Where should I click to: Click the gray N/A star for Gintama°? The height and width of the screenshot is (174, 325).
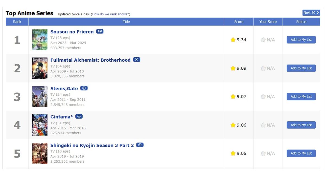click(x=263, y=125)
